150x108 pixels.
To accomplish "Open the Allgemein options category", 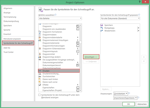I will coord(8,8).
